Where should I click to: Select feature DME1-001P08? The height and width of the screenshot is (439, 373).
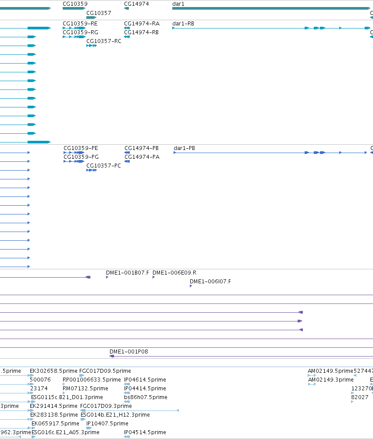[241, 356]
